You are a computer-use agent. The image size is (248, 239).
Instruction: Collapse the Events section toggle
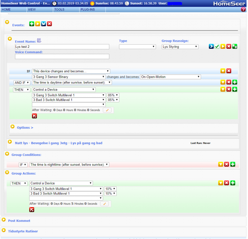click(x=7, y=22)
